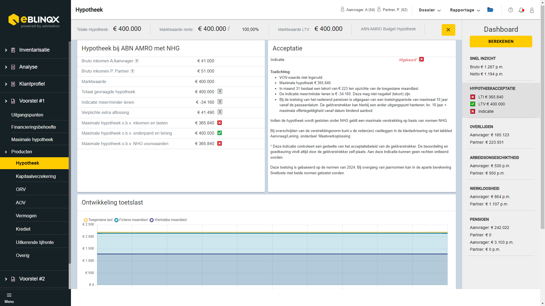Open Financieringsbehoefte page
545x306 pixels.
pyautogui.click(x=34, y=127)
